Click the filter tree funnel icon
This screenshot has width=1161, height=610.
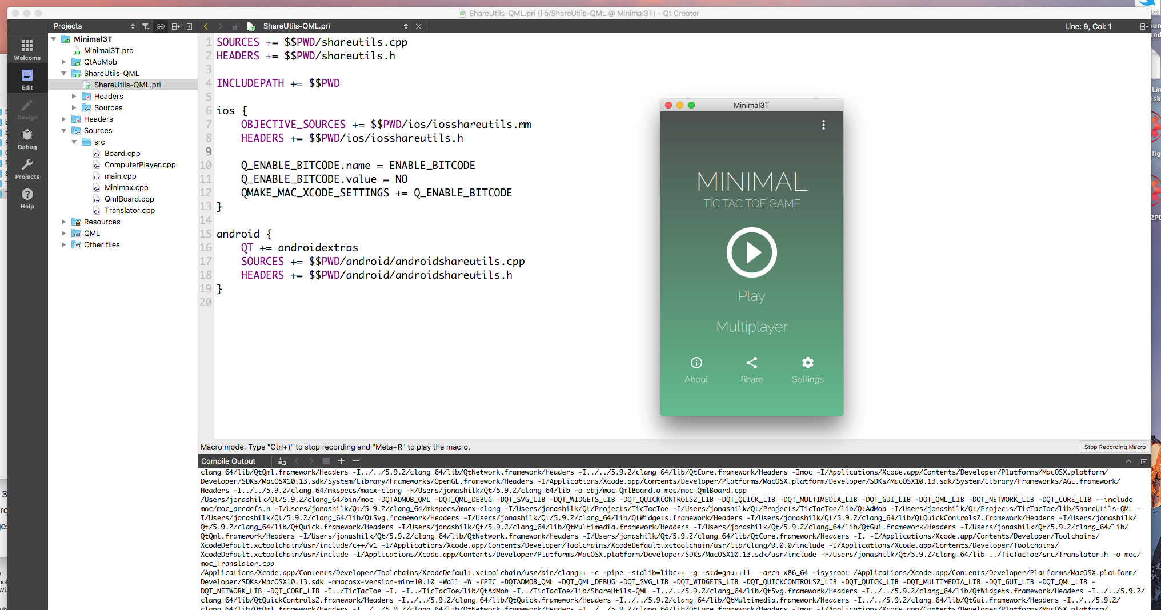(x=146, y=26)
